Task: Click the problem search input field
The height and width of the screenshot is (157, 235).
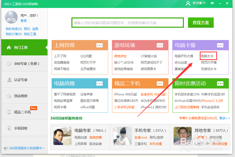Action: point(128,23)
